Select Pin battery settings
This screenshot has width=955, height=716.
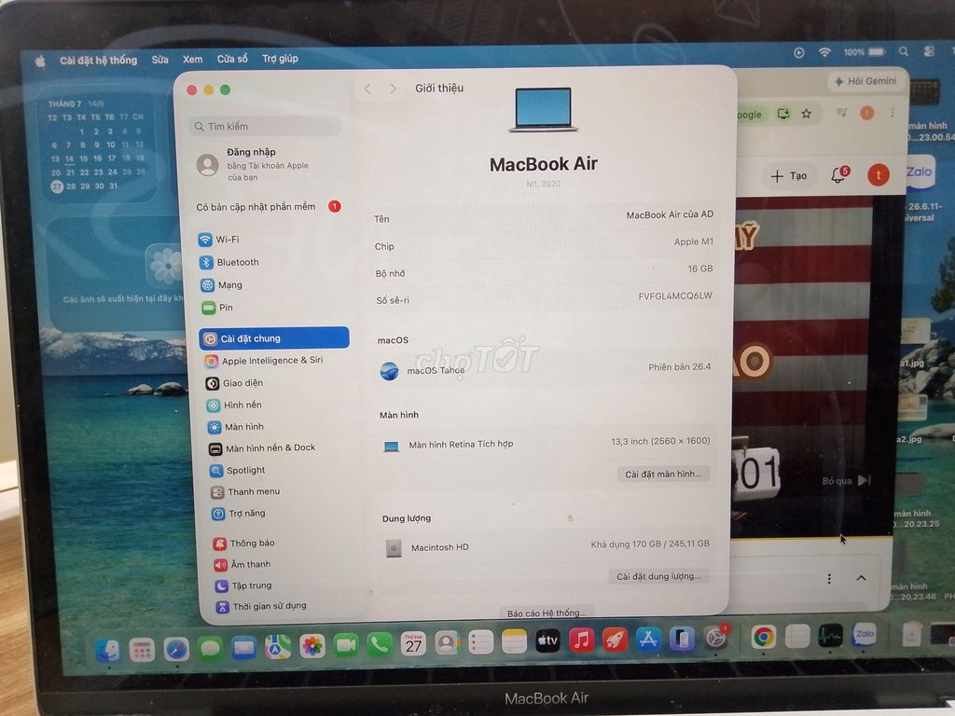coord(217,308)
